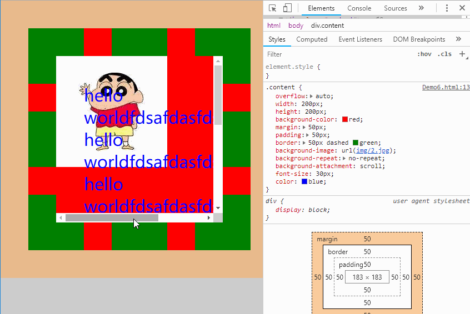The height and width of the screenshot is (314, 470).
Task: Expand the border property shorthand triangle
Action: tap(304, 143)
